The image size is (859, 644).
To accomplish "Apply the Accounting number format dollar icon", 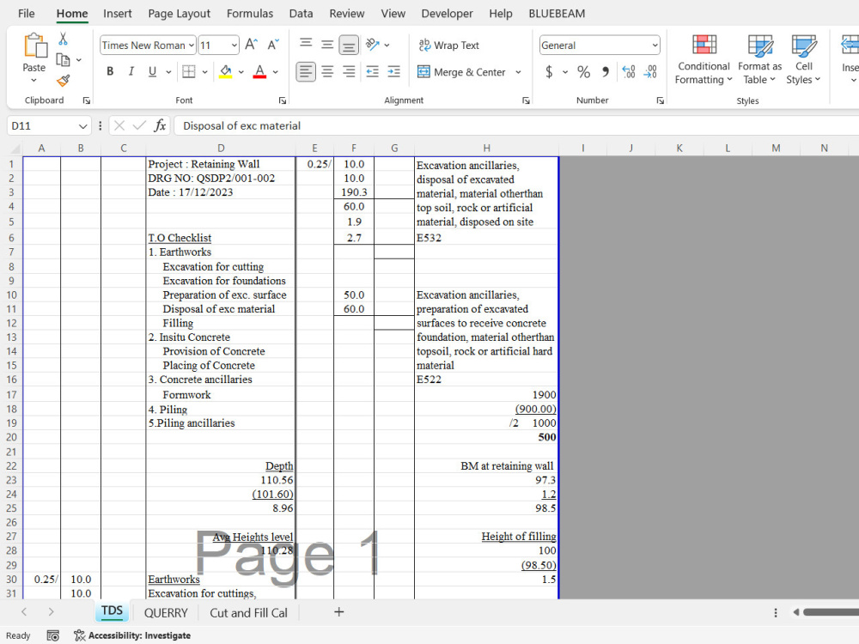I will click(549, 72).
